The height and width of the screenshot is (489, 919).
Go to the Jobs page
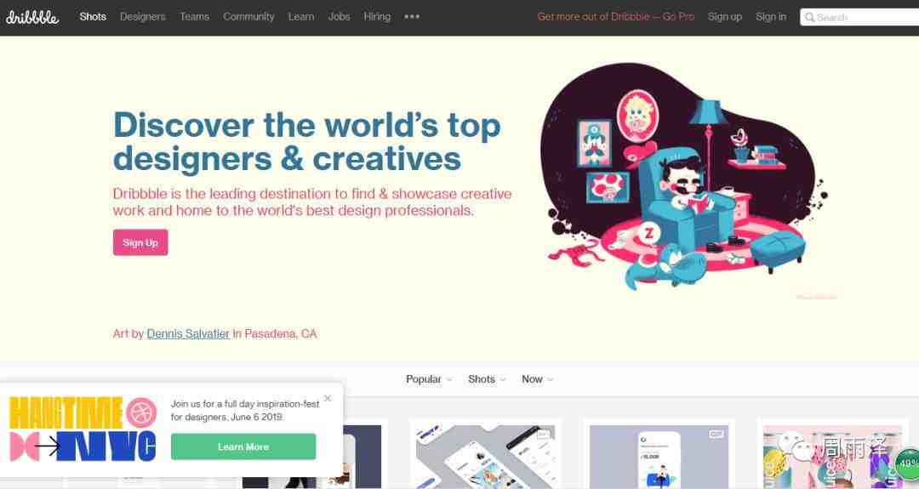(x=339, y=17)
